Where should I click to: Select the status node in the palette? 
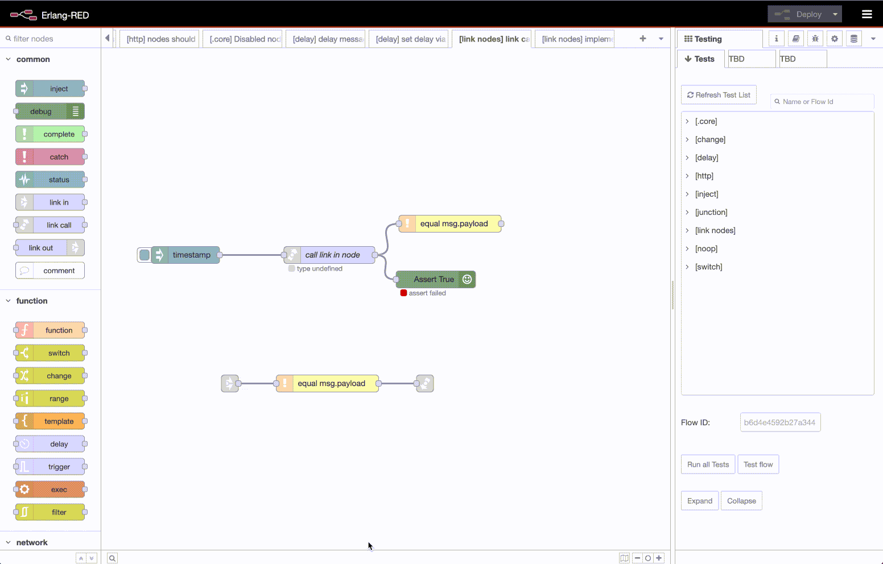click(x=50, y=180)
